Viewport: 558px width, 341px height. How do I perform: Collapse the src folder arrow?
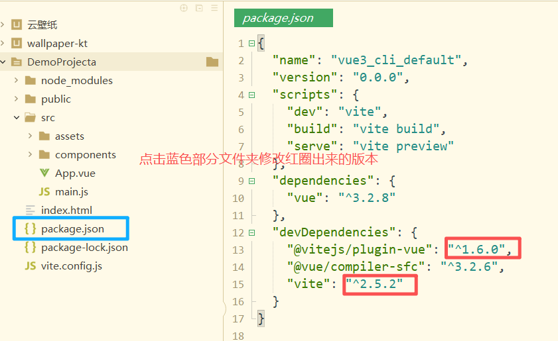tap(17, 117)
